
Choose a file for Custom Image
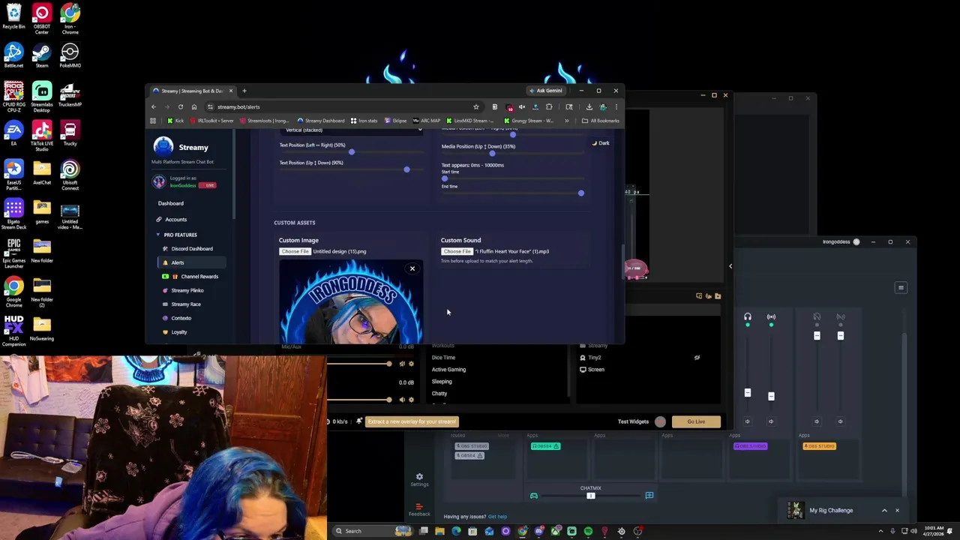click(x=295, y=251)
